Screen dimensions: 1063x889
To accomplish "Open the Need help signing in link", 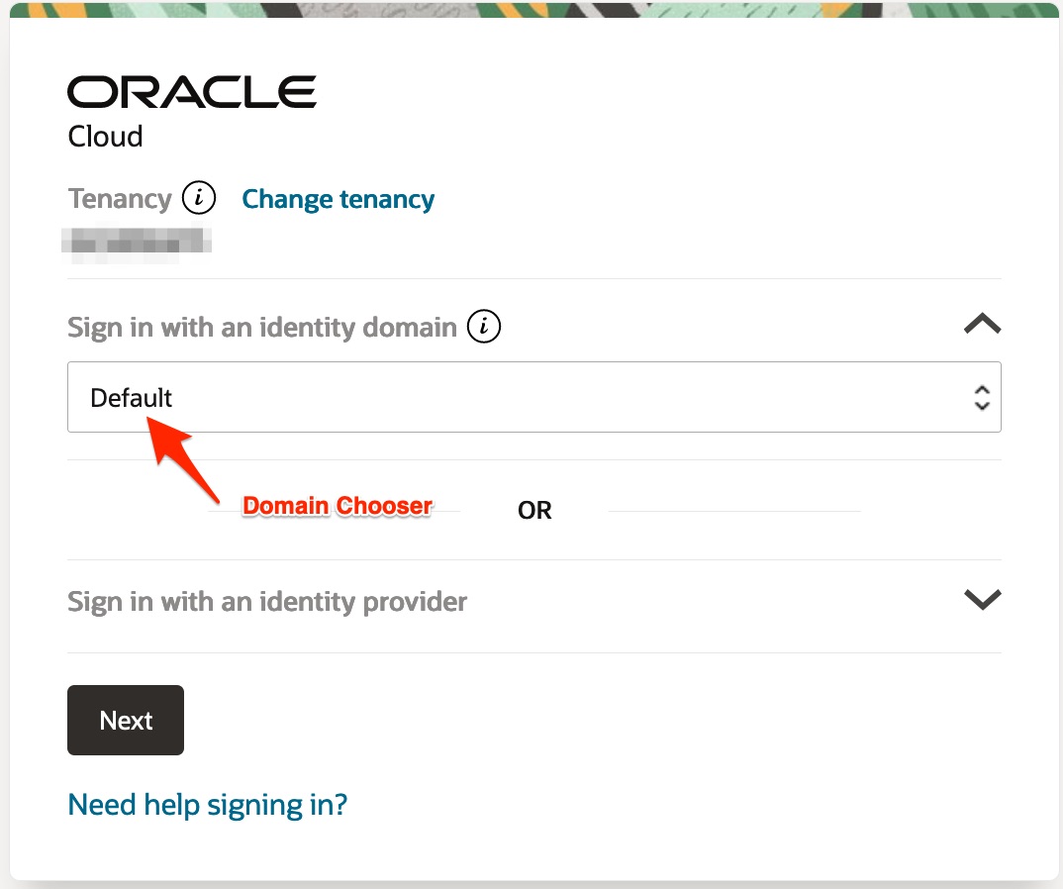I will [207, 804].
